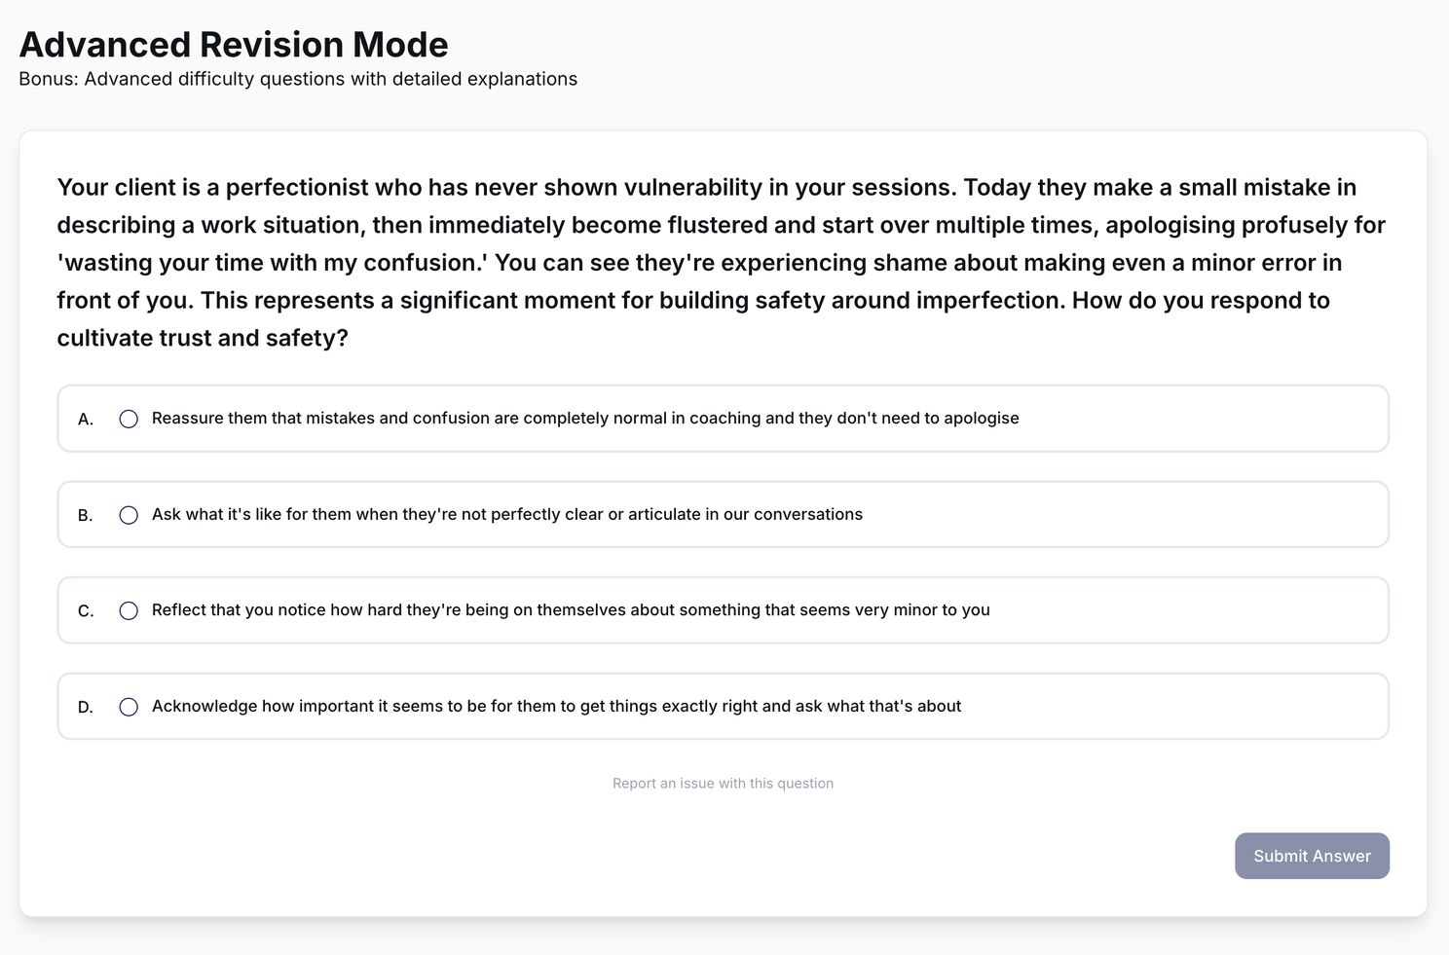Viewport: 1449px width, 955px height.
Task: Click the 'Bonus: Advanced difficulty questions' subtitle
Action: click(x=298, y=79)
